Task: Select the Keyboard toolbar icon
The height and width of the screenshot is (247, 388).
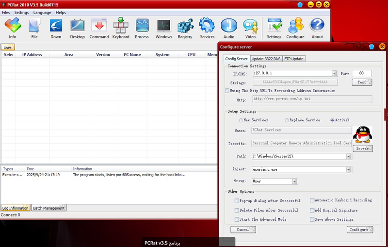Action: click(x=121, y=28)
